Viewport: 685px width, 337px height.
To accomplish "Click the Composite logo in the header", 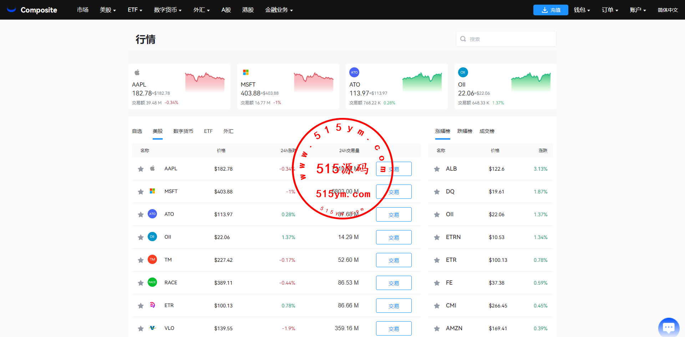I will pyautogui.click(x=32, y=10).
